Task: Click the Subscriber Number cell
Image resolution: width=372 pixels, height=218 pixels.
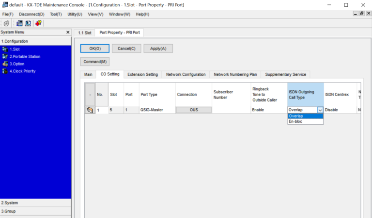Action: pyautogui.click(x=230, y=110)
